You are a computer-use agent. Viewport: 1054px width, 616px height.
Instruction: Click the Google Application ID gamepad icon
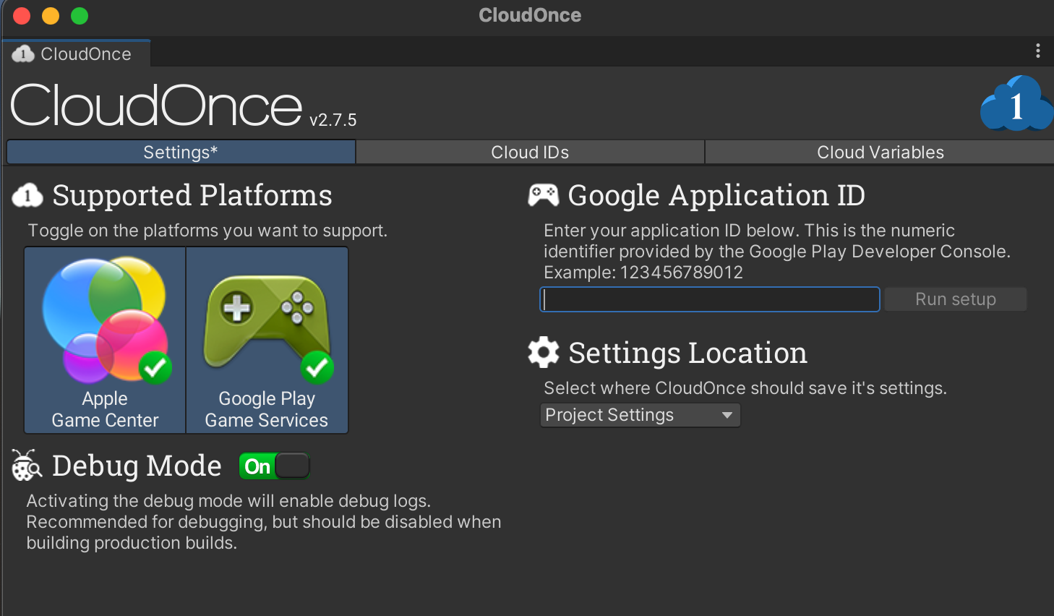(x=544, y=195)
